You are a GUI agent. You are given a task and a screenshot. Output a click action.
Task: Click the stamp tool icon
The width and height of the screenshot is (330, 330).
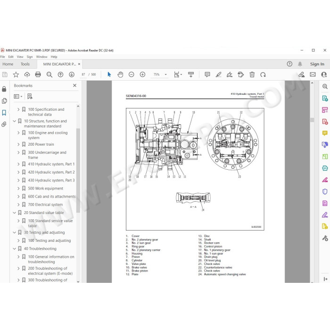240,74
